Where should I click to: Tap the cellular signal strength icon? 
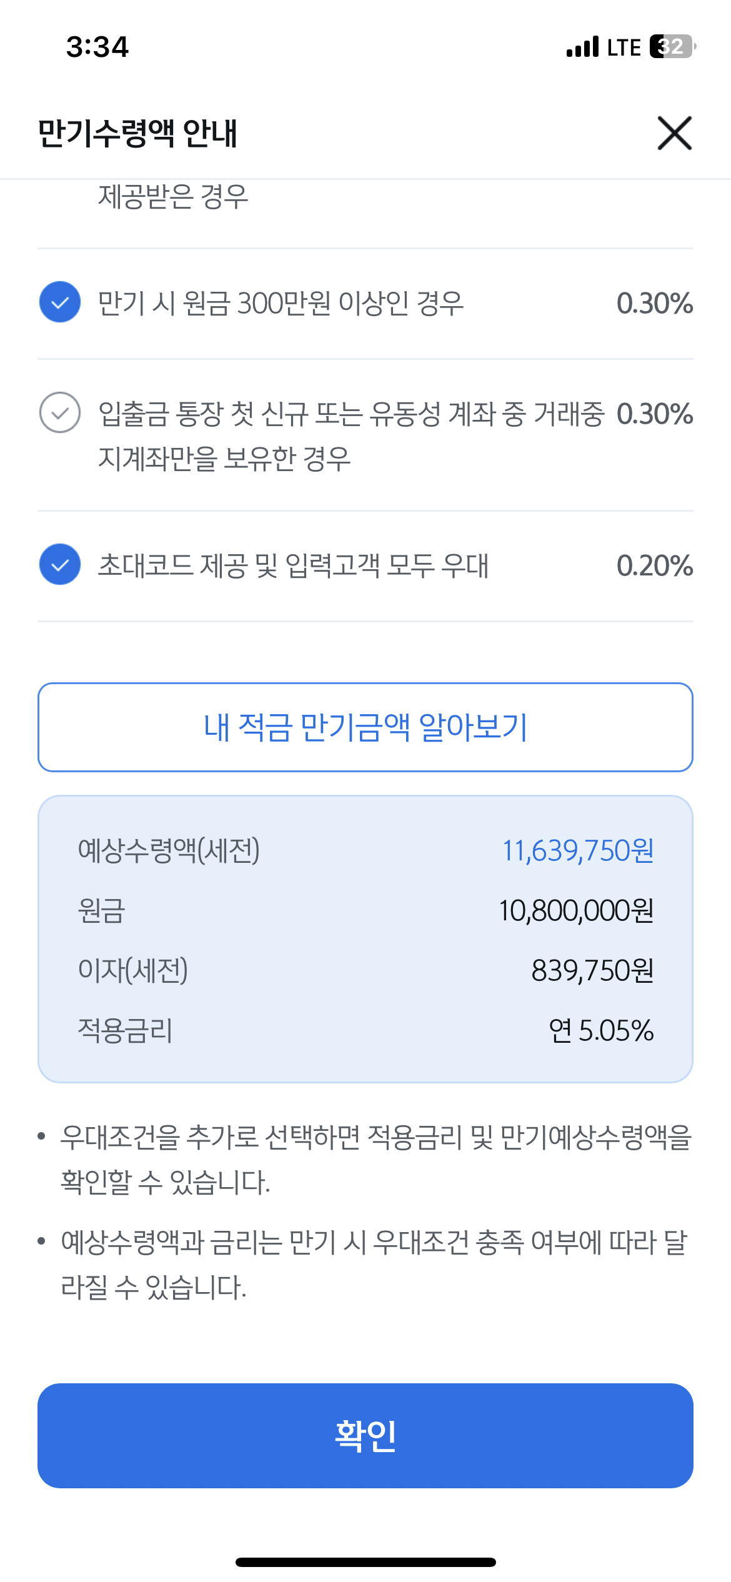(x=581, y=46)
